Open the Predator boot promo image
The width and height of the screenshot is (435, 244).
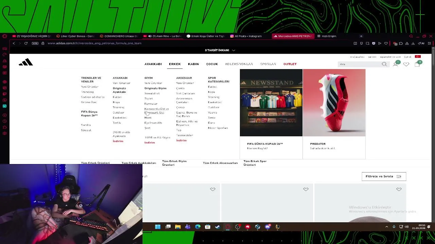(x=334, y=103)
